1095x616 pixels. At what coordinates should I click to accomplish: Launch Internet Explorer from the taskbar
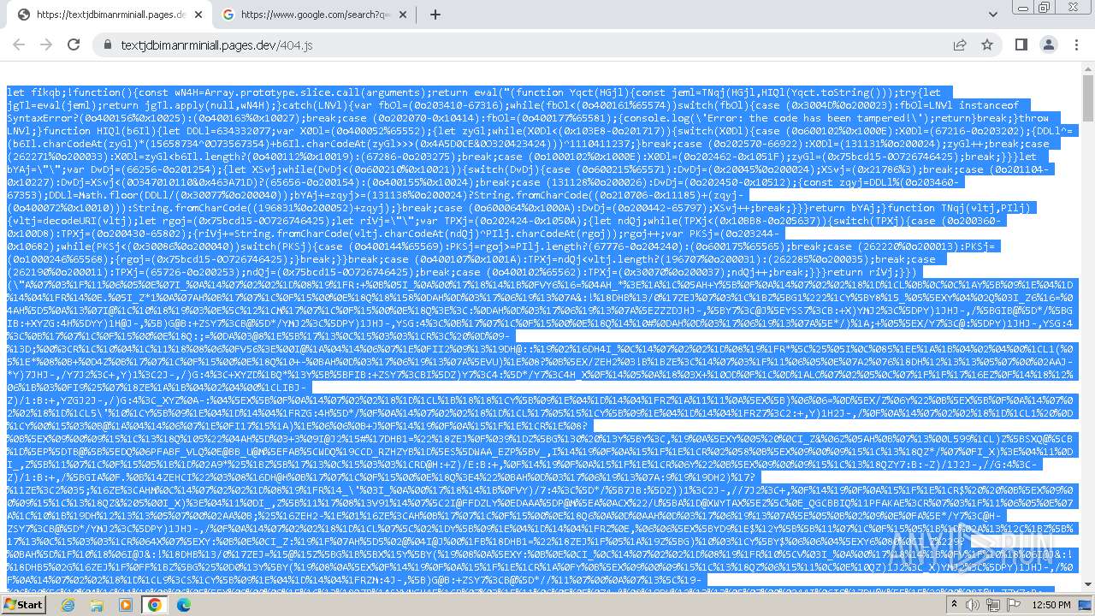click(x=68, y=604)
